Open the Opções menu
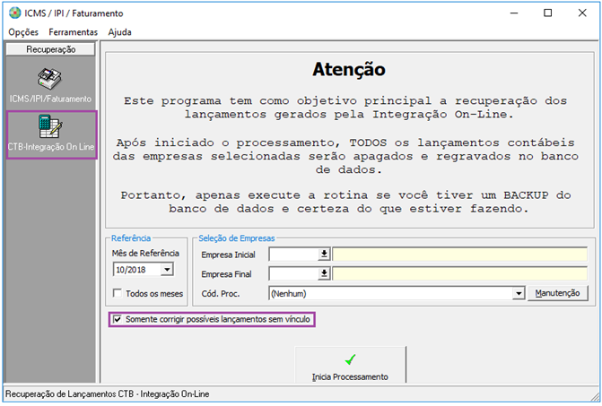The height and width of the screenshot is (406, 602). tap(23, 32)
